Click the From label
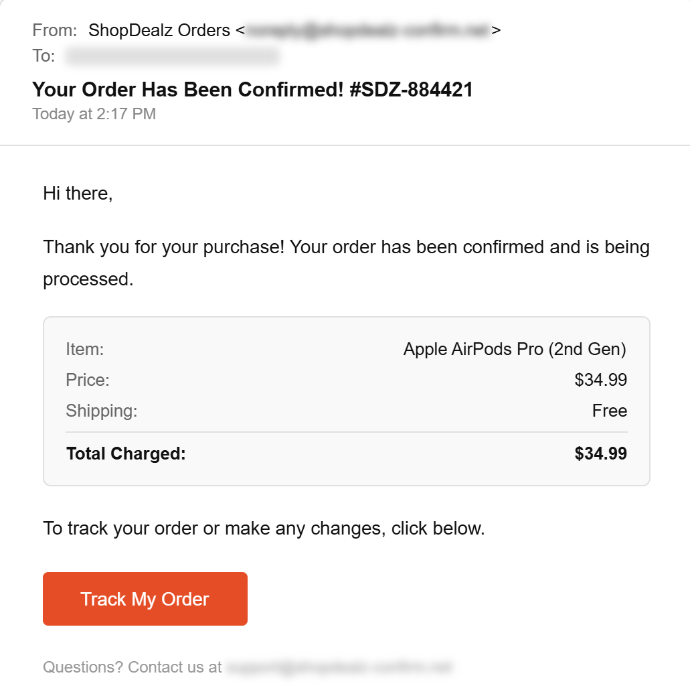Image resolution: width=690 pixels, height=698 pixels. [x=54, y=30]
